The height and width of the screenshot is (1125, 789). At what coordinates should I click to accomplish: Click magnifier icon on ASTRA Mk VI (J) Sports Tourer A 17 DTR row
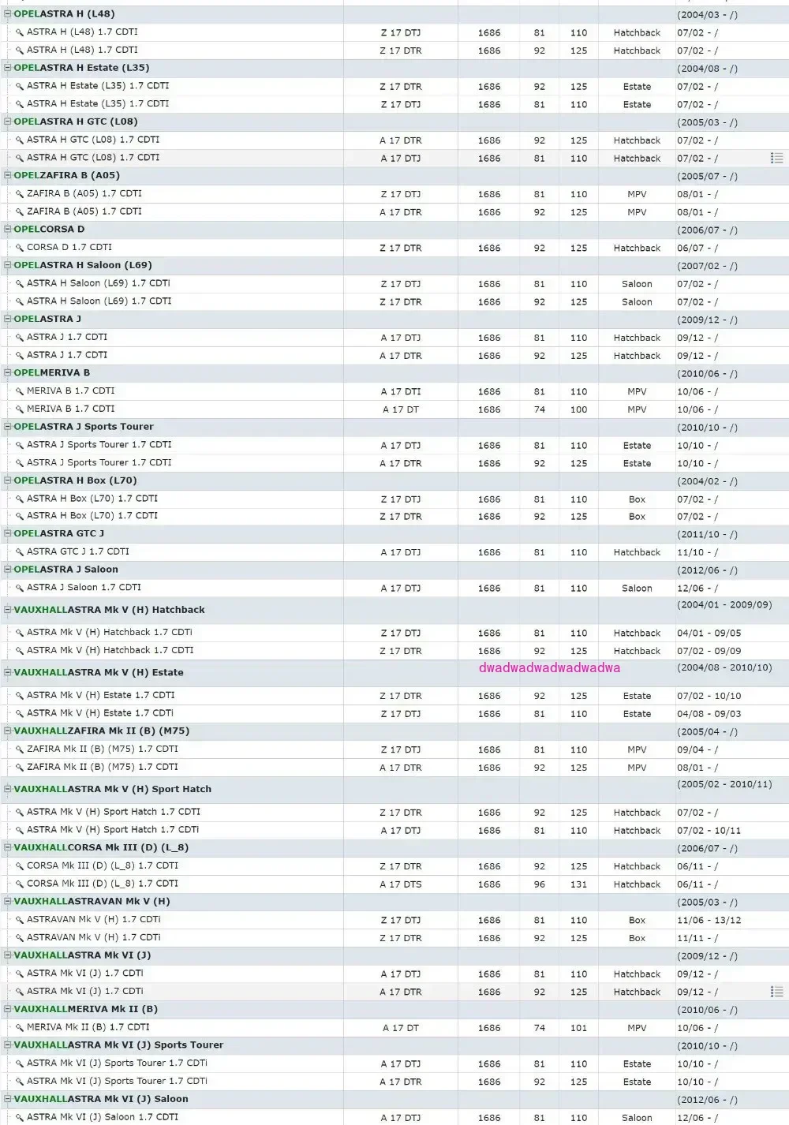[20, 1082]
